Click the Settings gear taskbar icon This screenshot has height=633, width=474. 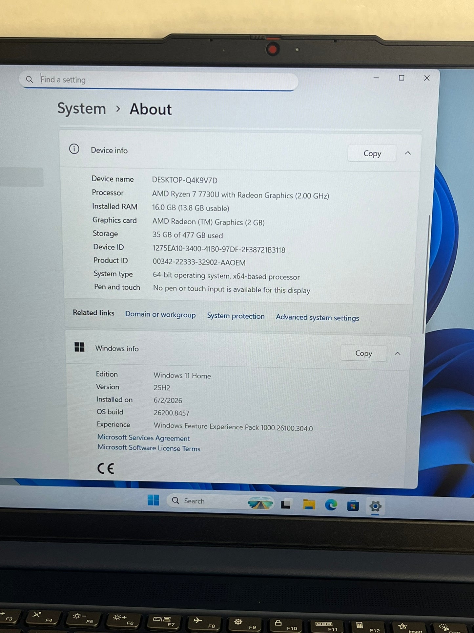tap(375, 506)
